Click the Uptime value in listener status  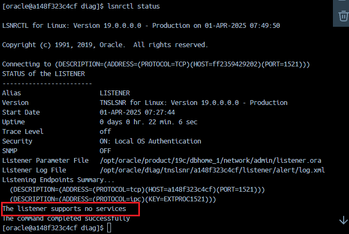tap(148, 122)
